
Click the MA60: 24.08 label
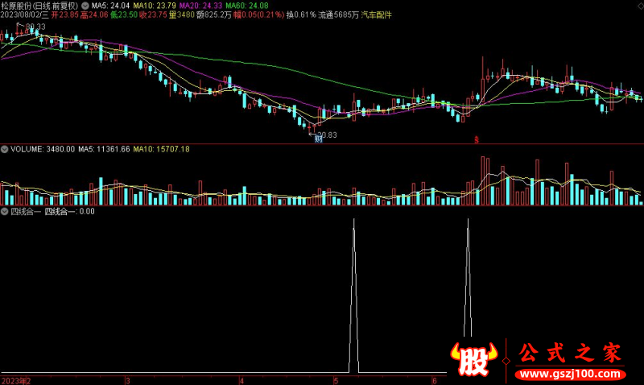click(x=247, y=6)
